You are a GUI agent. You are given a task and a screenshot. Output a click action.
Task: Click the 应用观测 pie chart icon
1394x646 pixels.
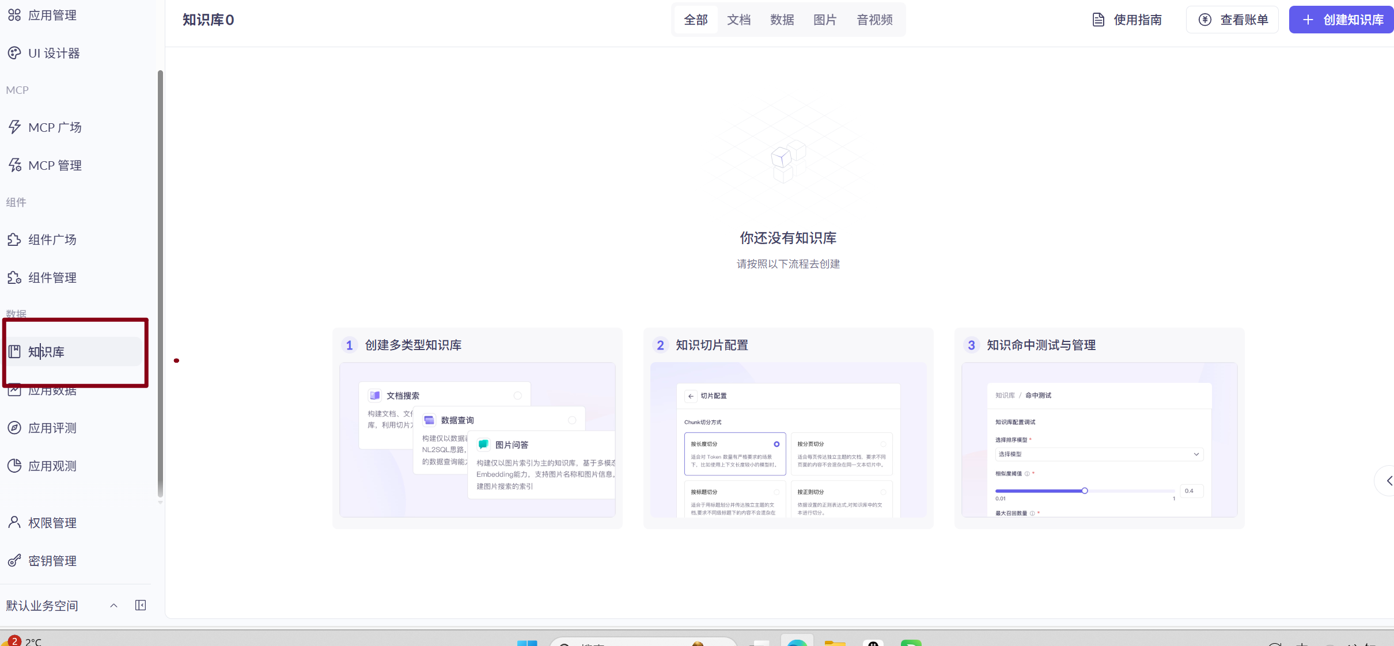(x=14, y=466)
